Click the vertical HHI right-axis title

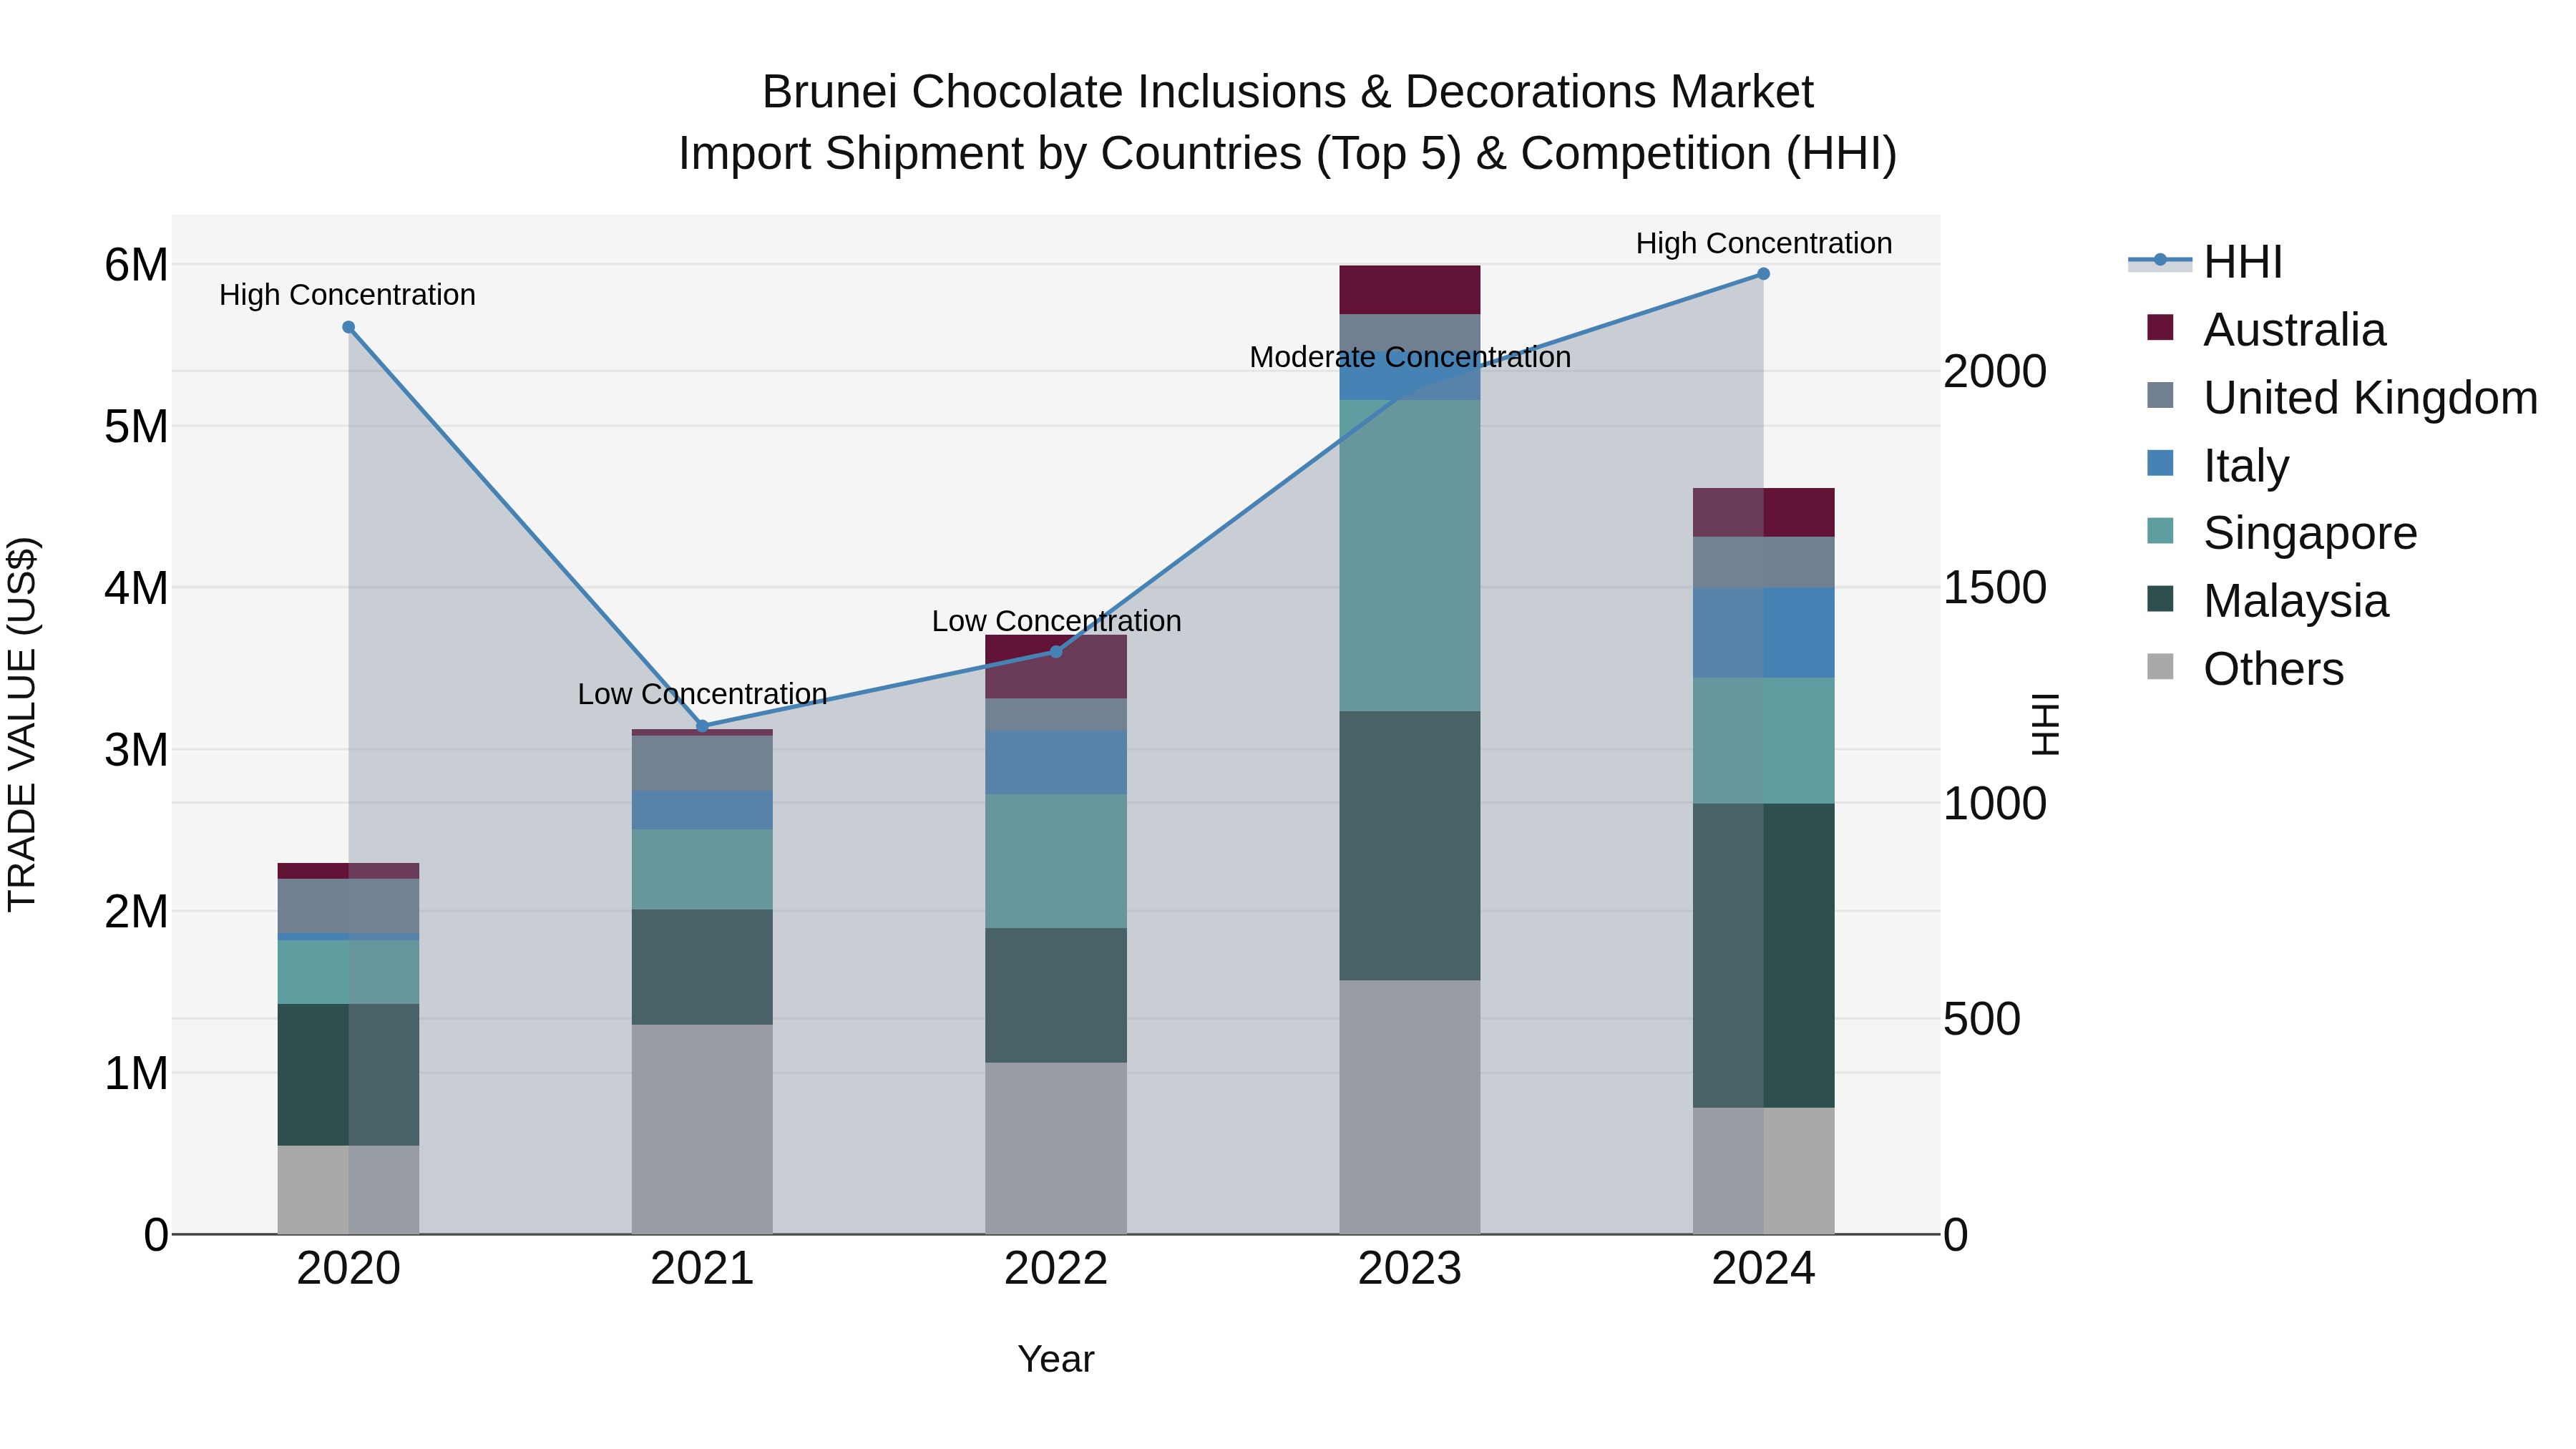pyautogui.click(x=2046, y=724)
